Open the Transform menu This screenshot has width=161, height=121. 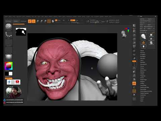pos(97,16)
